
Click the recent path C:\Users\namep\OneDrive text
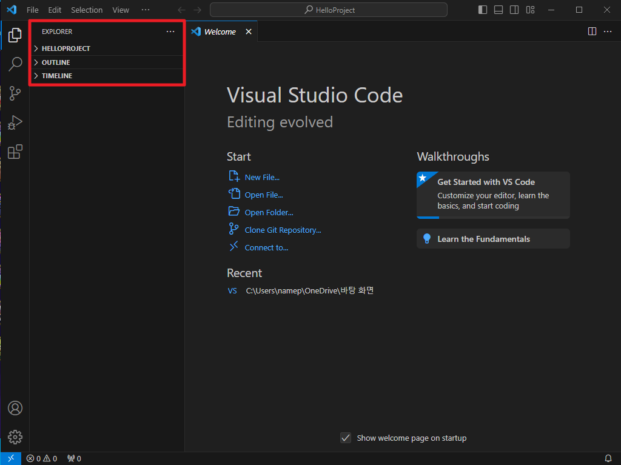click(x=310, y=291)
